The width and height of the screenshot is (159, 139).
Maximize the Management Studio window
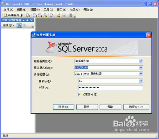(150, 4)
